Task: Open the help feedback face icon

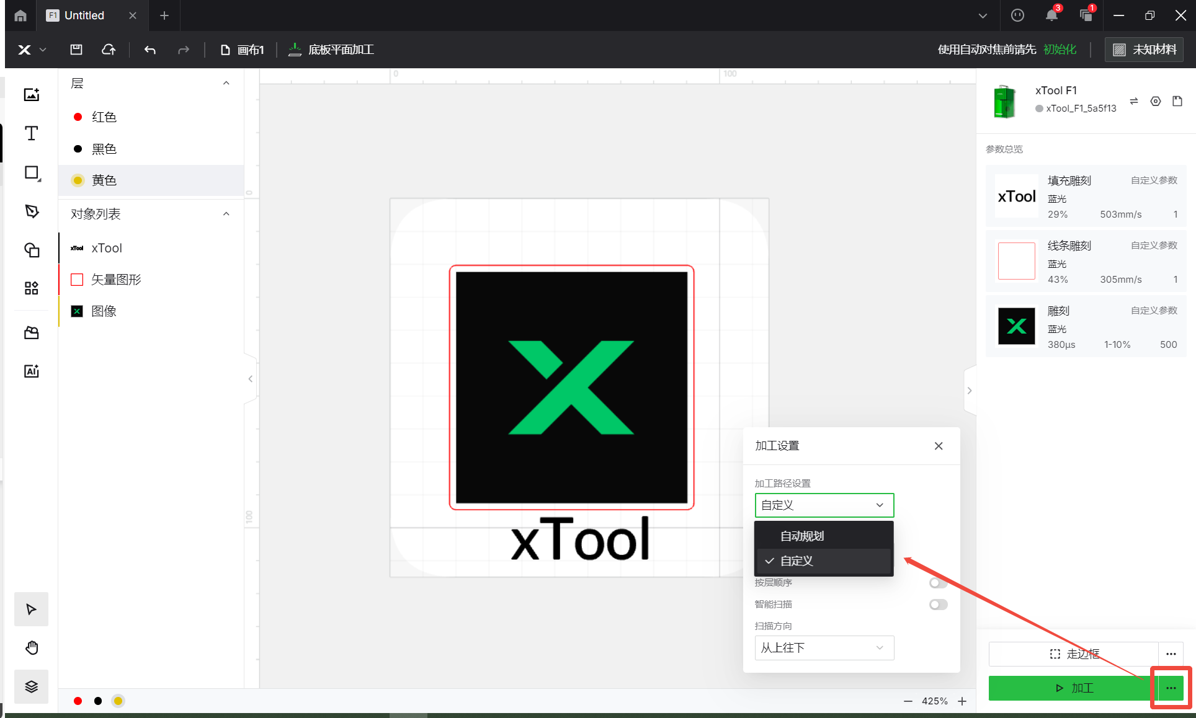Action: coord(1017,16)
